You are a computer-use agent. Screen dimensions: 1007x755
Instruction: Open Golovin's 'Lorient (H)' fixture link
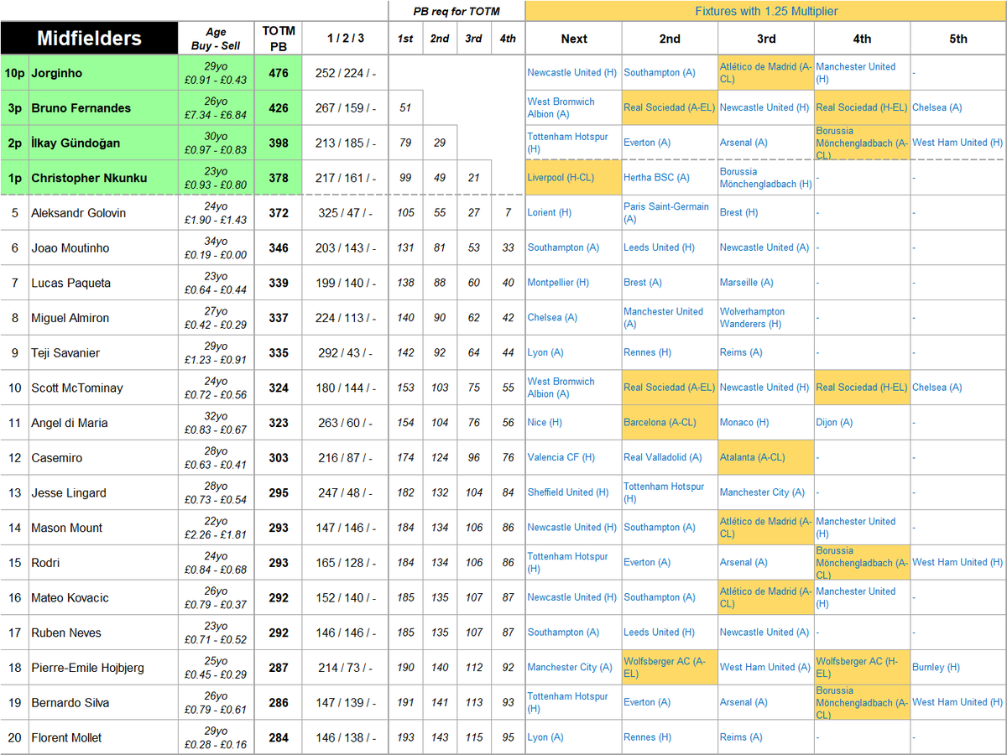coord(550,213)
